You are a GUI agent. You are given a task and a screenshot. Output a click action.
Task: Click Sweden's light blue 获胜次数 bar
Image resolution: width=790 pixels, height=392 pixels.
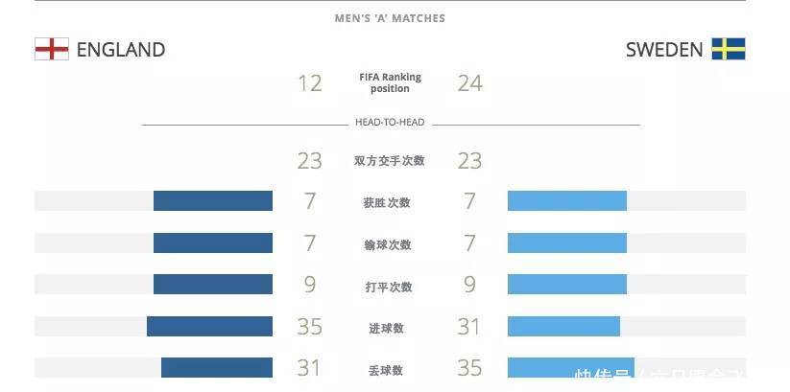tap(567, 201)
